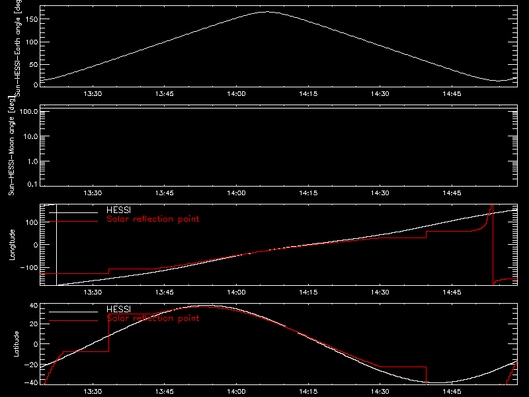Click 14:45 label under Earth angle plot

tap(452, 93)
